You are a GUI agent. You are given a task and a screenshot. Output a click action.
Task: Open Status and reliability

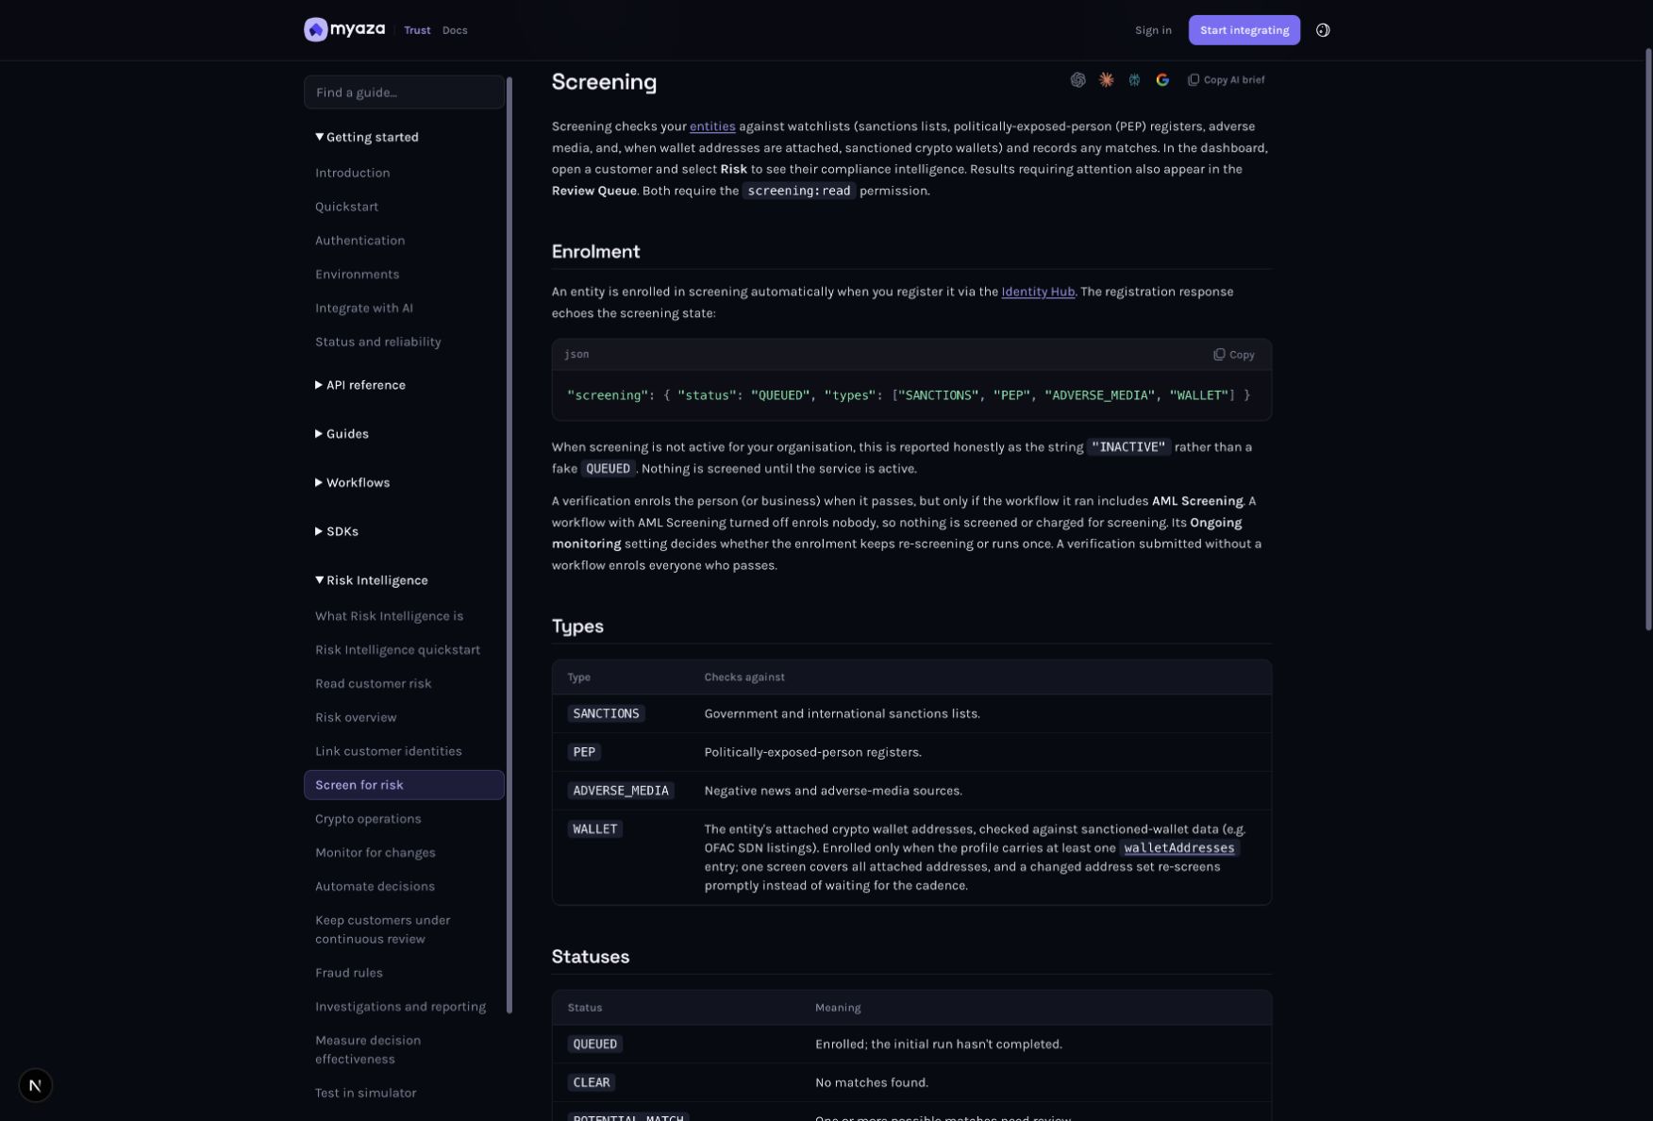point(377,343)
